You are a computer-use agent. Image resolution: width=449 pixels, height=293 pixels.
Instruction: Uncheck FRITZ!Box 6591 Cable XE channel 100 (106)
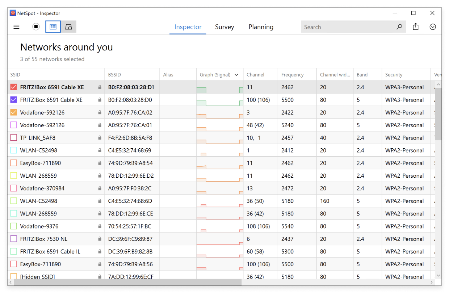(14, 100)
